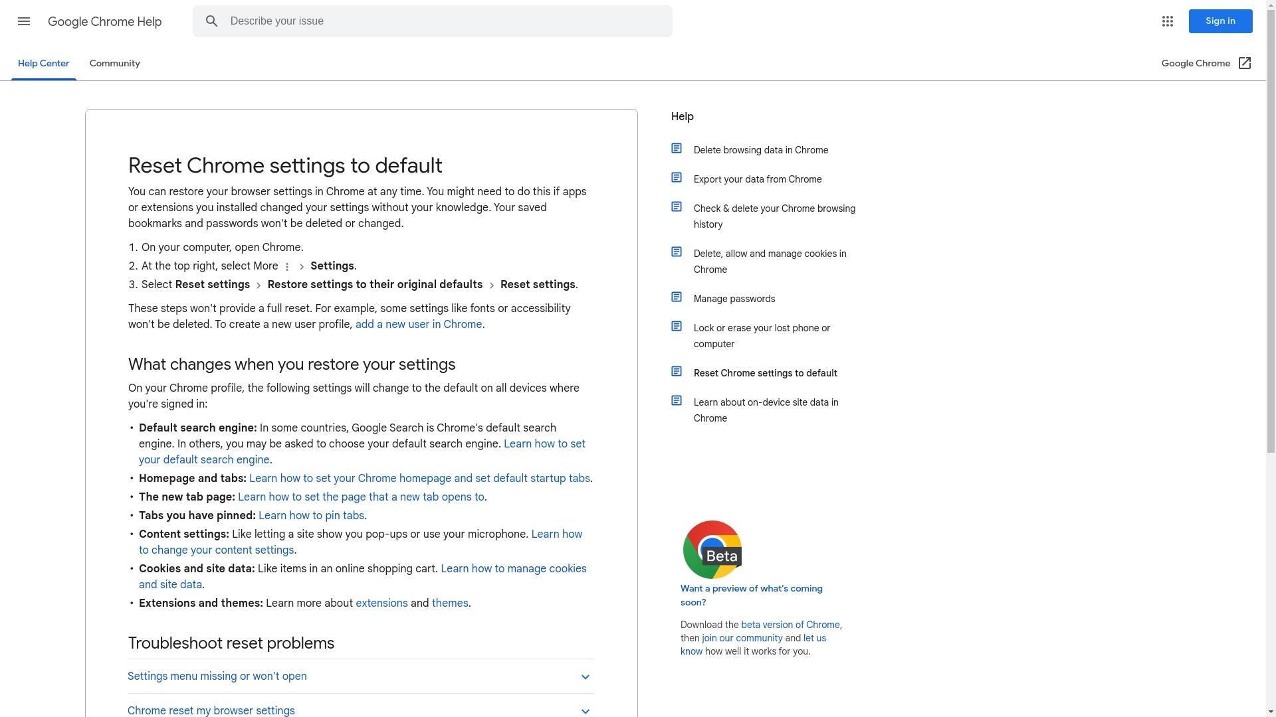Click the Google Chrome Help title
Viewport: 1276px width, 717px height.
point(105,22)
